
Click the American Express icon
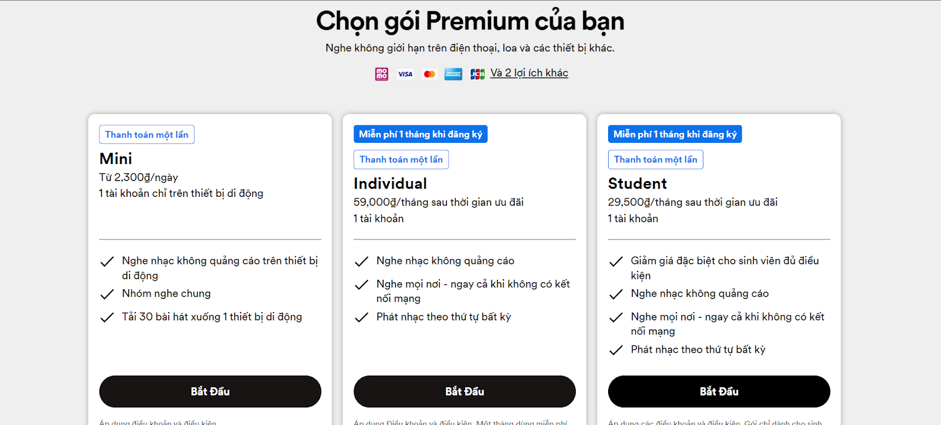453,74
